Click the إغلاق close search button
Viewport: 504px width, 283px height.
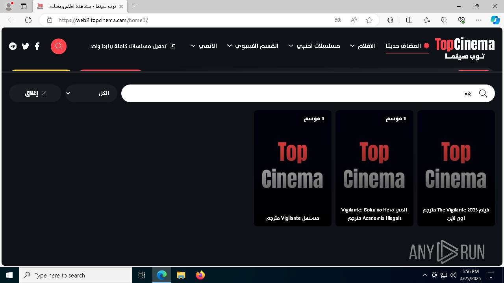coord(35,93)
